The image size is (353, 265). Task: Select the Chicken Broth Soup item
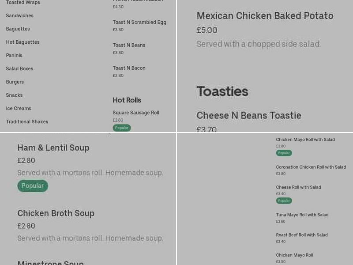[x=56, y=213]
